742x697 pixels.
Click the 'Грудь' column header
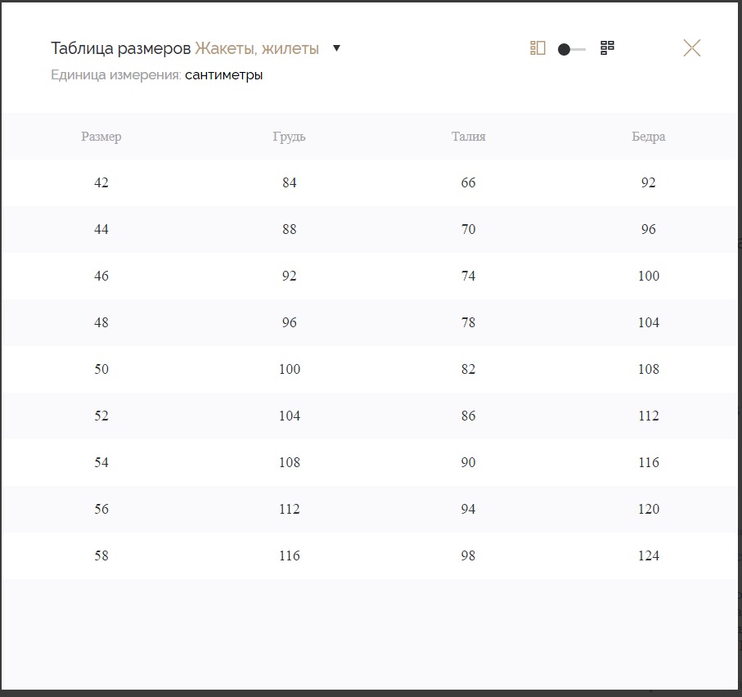coord(289,137)
